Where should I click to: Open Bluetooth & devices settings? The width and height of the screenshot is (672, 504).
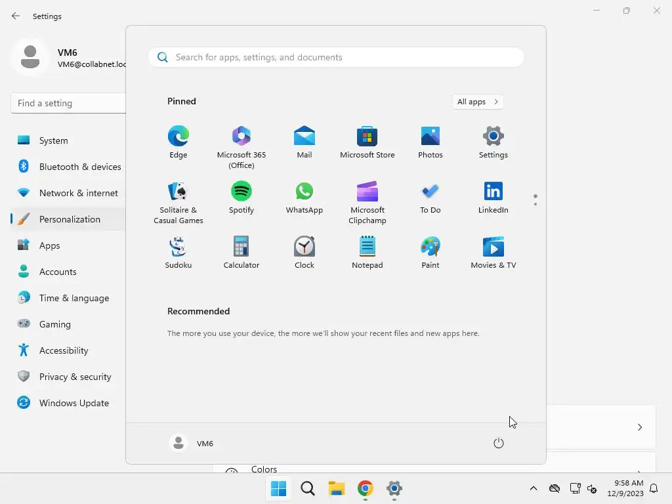[68, 167]
